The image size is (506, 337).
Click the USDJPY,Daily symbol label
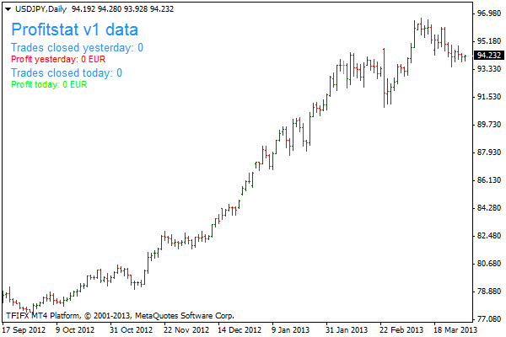(x=43, y=8)
